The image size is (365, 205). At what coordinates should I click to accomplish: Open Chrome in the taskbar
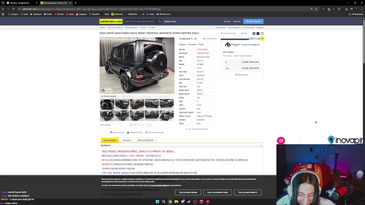pyautogui.click(x=170, y=202)
